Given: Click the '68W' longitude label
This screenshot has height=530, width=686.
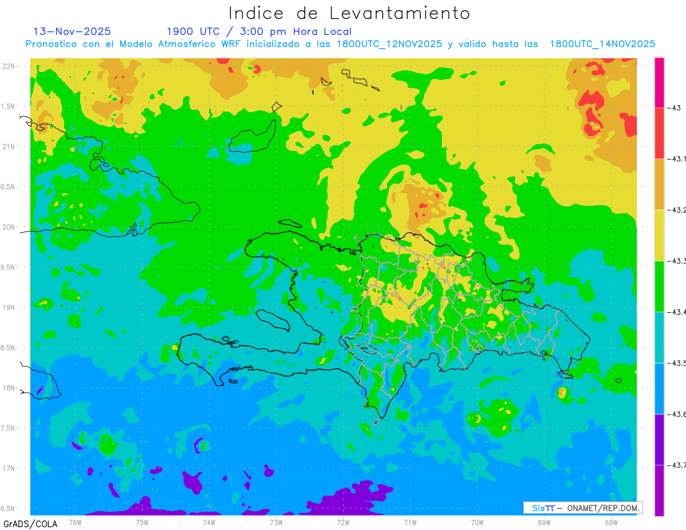Looking at the screenshot, I should 611,523.
